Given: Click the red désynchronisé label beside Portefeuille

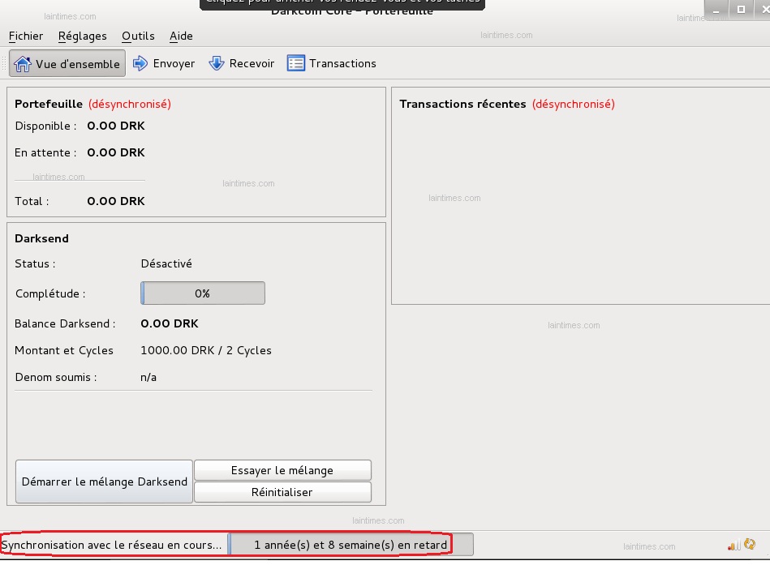Looking at the screenshot, I should [130, 104].
